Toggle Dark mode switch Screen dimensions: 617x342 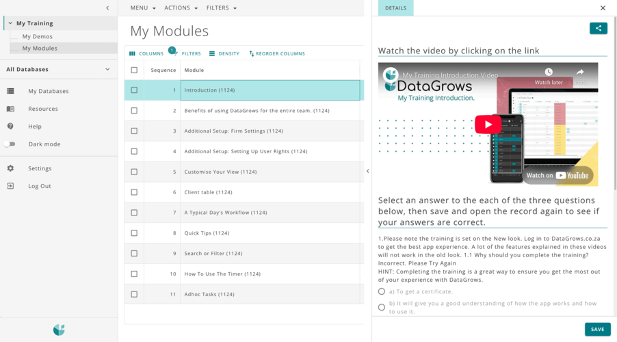pos(10,144)
